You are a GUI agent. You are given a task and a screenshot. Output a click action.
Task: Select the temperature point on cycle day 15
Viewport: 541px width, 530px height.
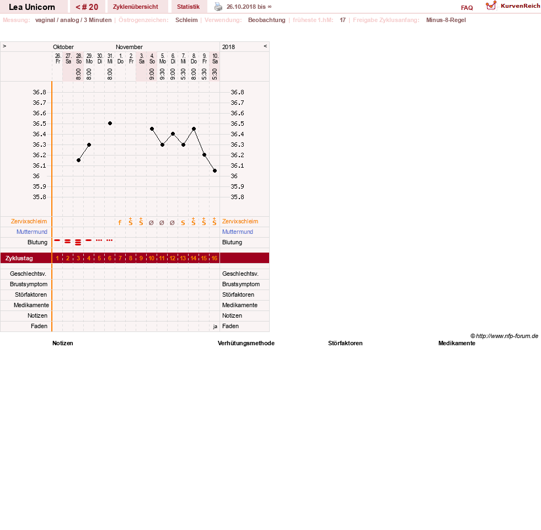(x=204, y=155)
